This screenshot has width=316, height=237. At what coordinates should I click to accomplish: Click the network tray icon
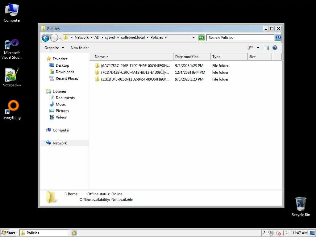point(271,233)
